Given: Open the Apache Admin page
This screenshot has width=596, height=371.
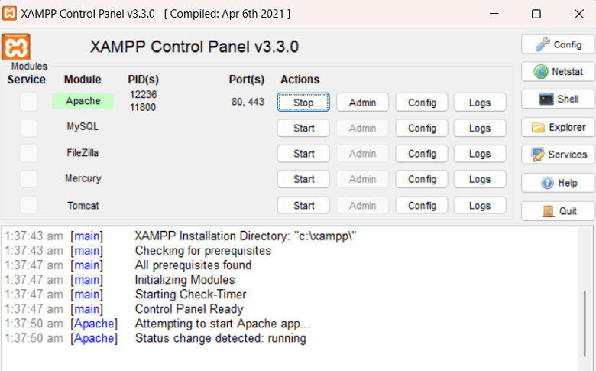Looking at the screenshot, I should click(x=362, y=103).
